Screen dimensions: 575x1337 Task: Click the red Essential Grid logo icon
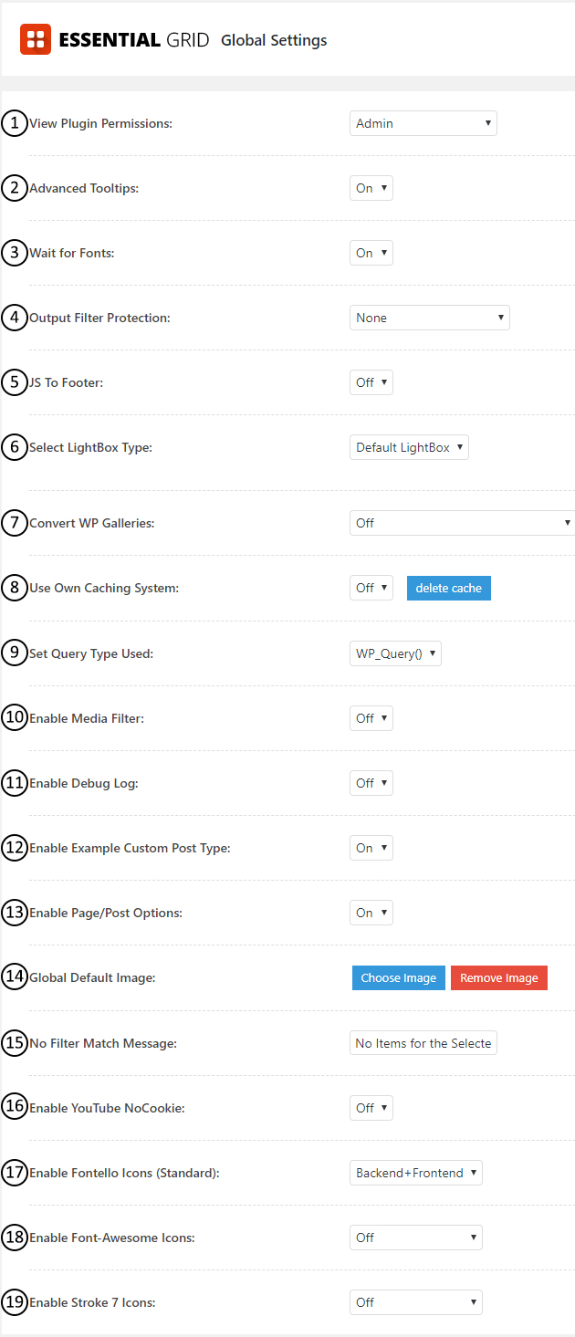(x=34, y=38)
